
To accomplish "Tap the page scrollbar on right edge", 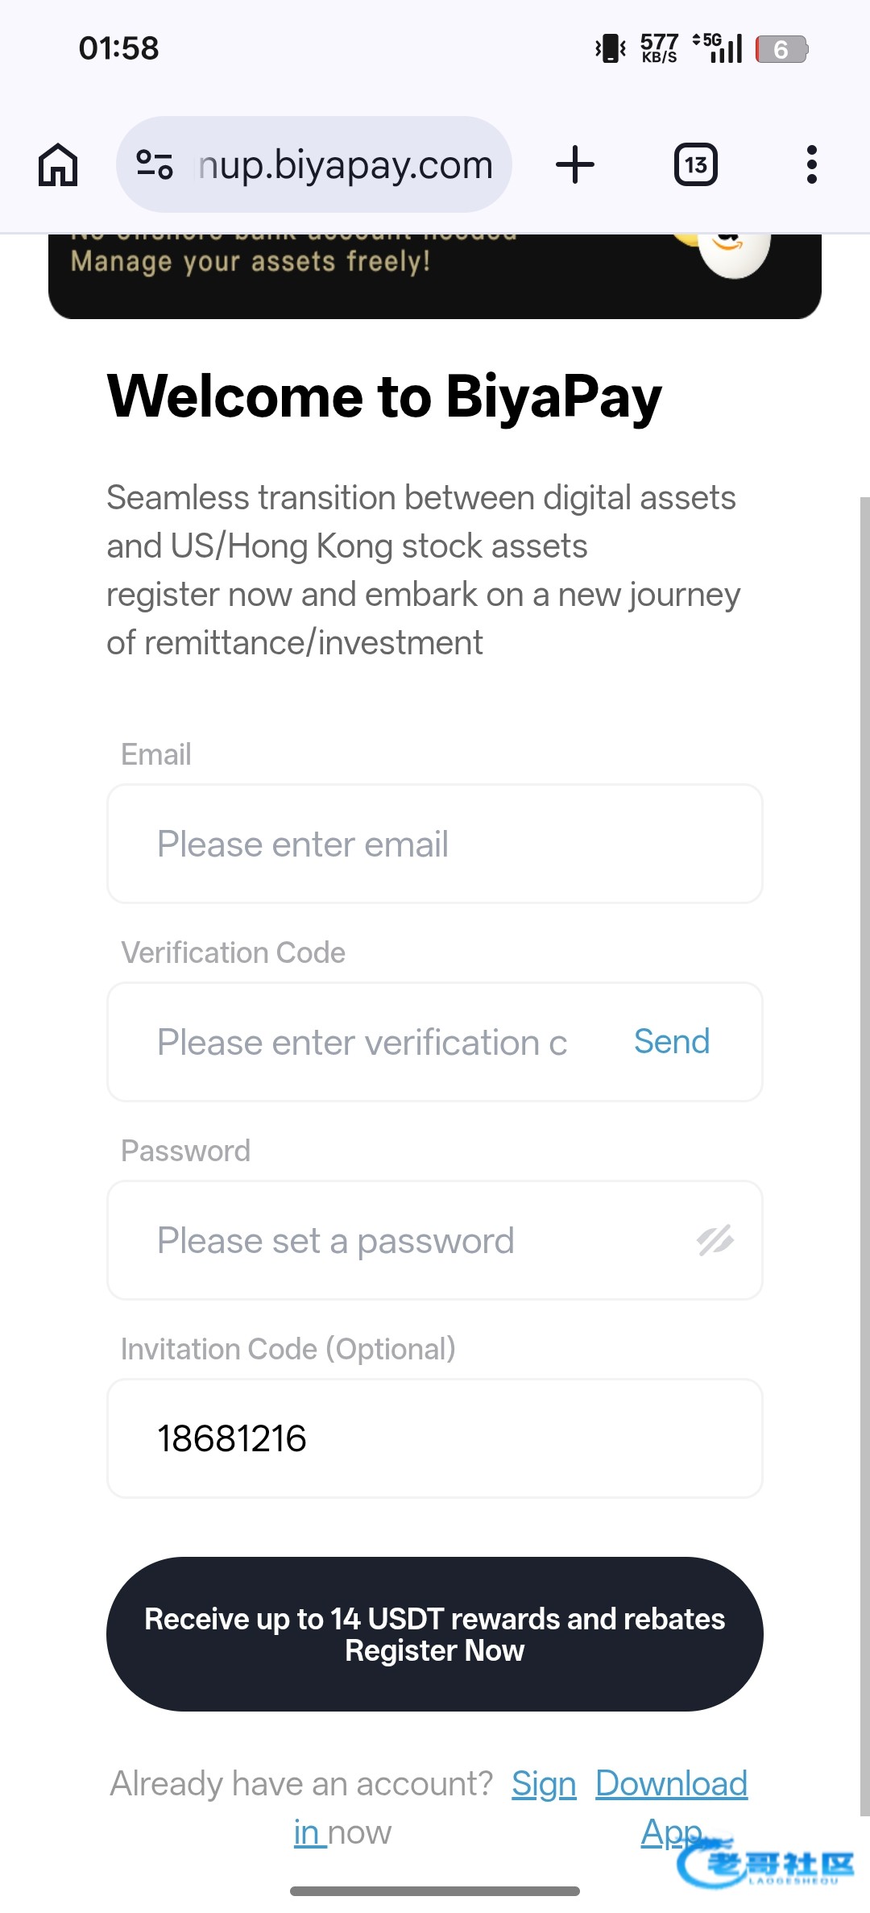I will tap(864, 1128).
